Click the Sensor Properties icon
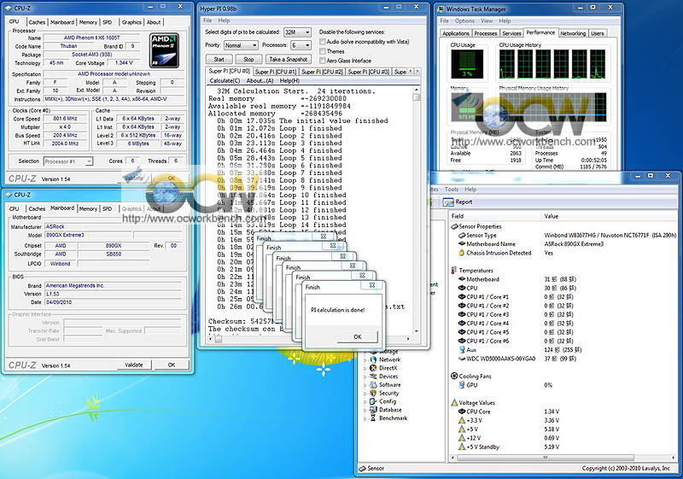 click(x=454, y=226)
